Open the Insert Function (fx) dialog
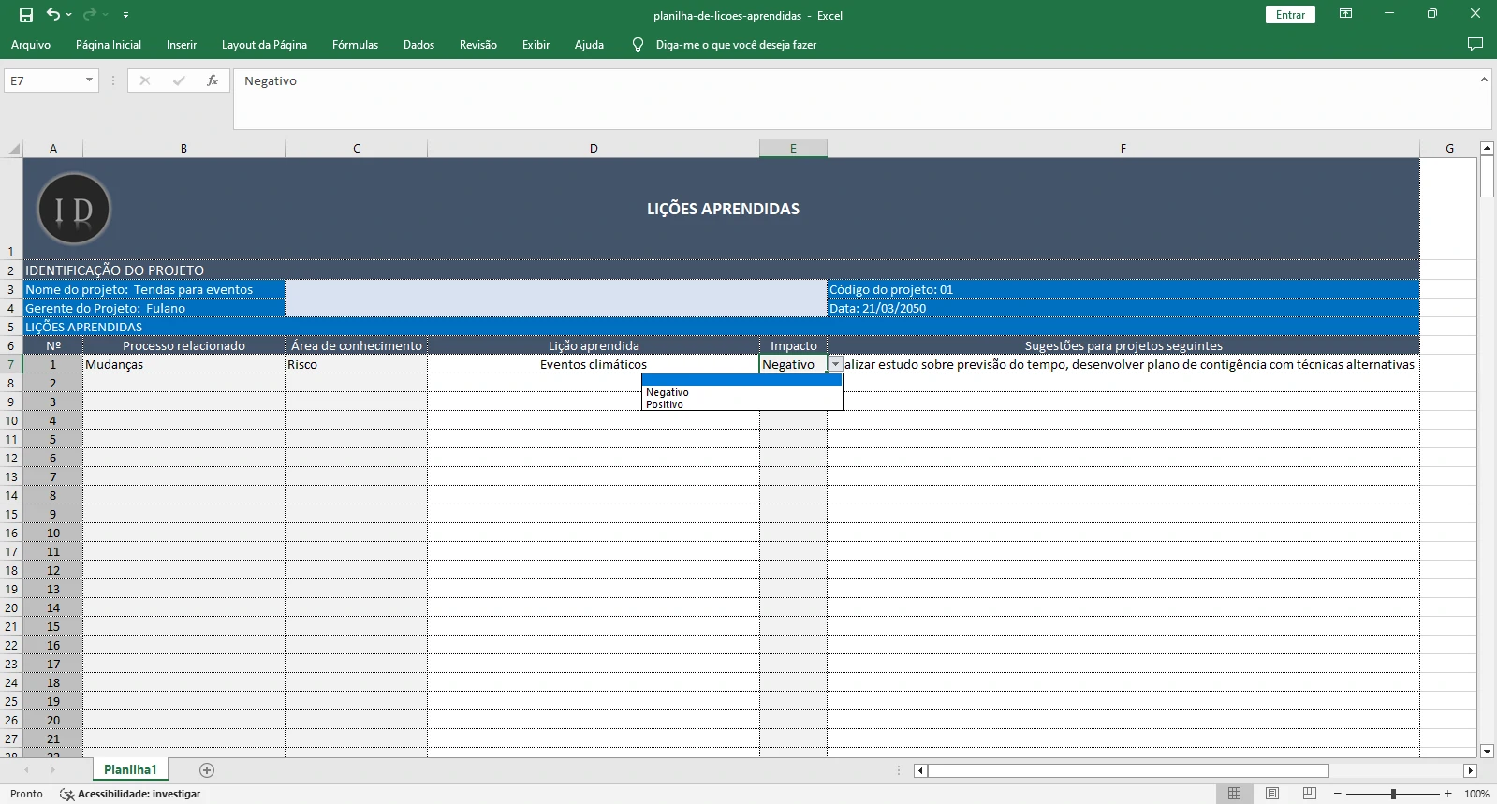 [x=213, y=81]
